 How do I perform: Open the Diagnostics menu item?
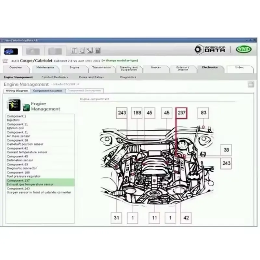(x=128, y=77)
